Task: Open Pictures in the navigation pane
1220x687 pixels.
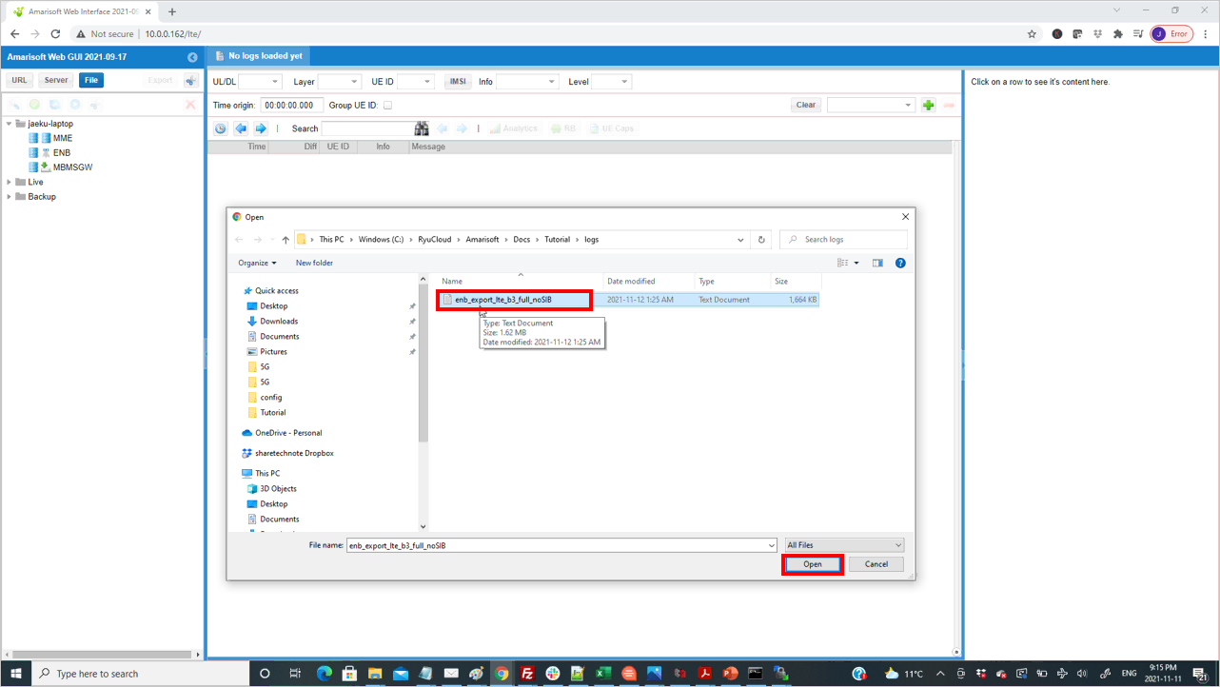Action: [273, 352]
